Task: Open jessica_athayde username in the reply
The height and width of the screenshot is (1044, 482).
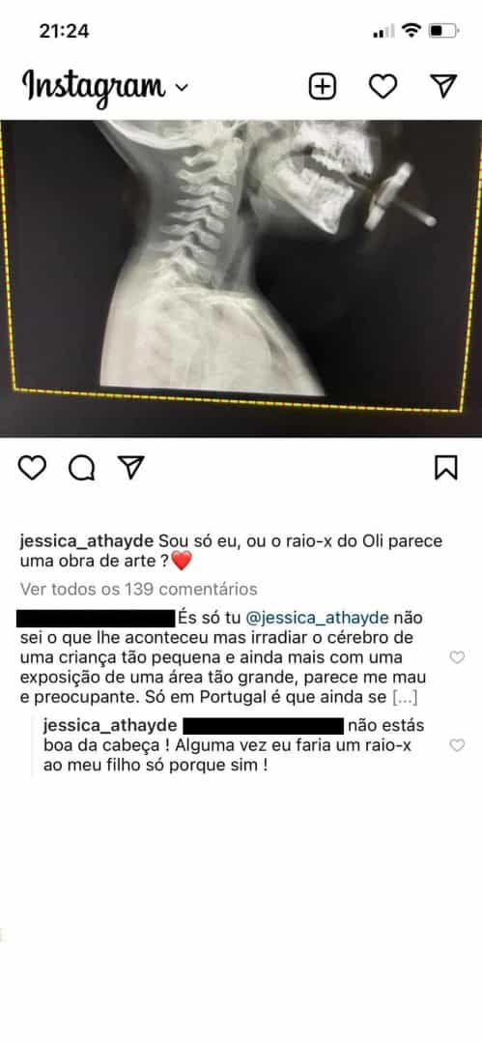Action: 110,726
